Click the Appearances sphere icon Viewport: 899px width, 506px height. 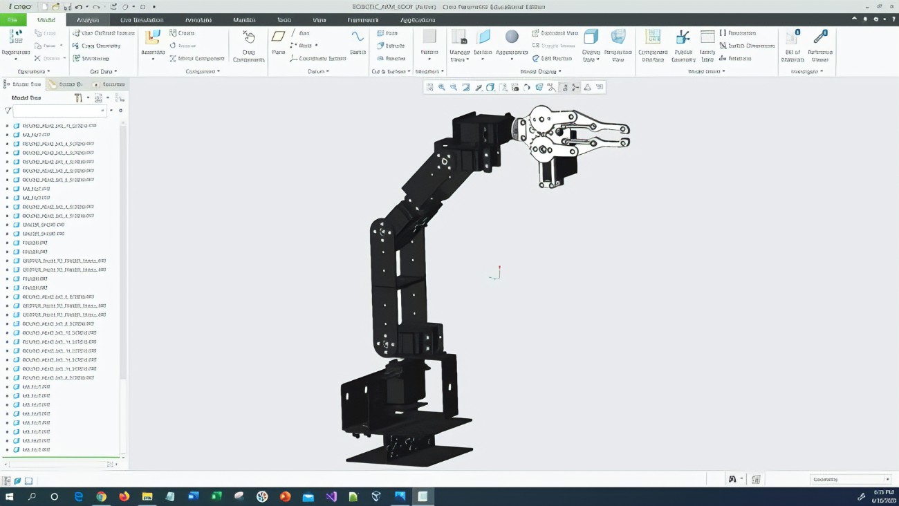click(x=512, y=37)
